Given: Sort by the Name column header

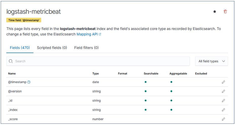Looking at the screenshot, I should 12,74.
